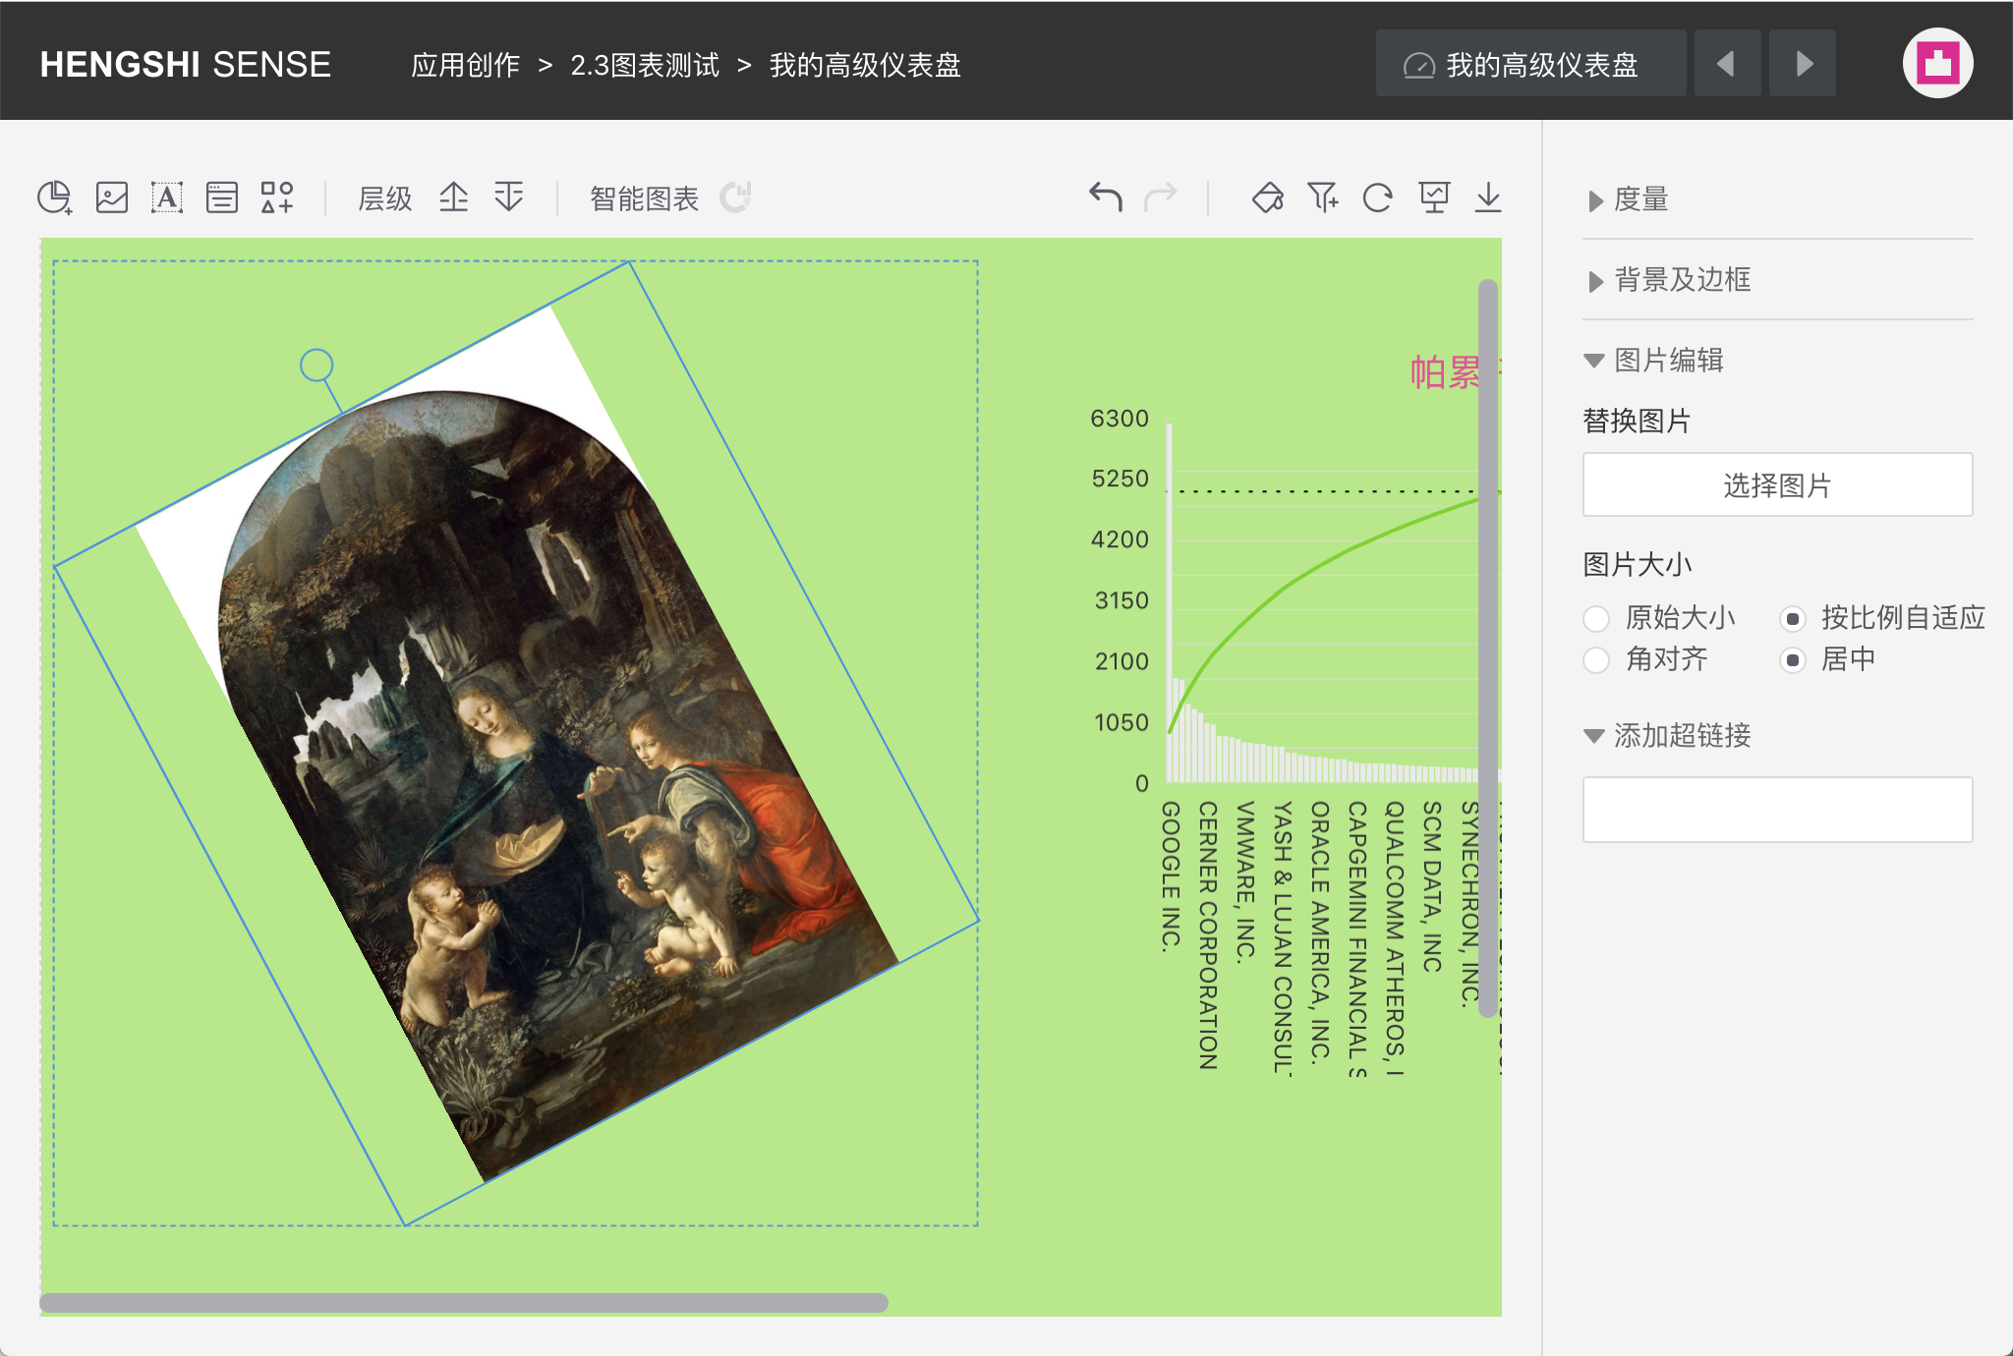Click the ORACLE AMERICA, INC. axis label
The height and width of the screenshot is (1356, 2013).
(1320, 932)
